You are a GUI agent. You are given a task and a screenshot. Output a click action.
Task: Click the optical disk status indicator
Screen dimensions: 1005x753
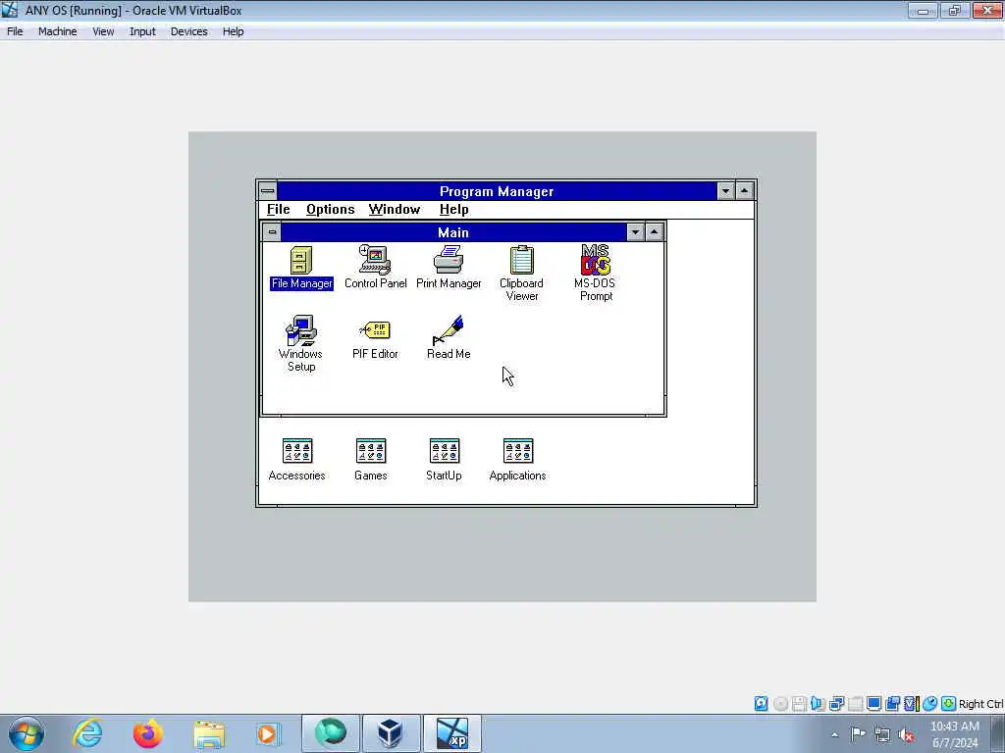click(780, 704)
